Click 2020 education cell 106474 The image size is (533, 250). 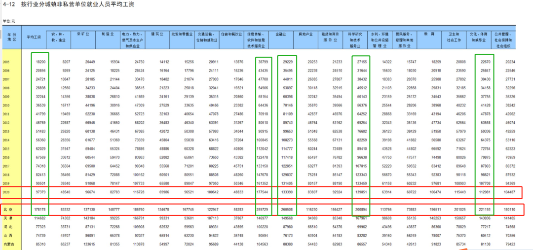point(434,192)
